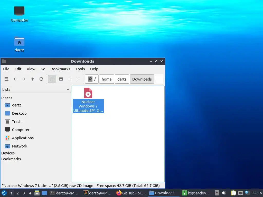Switch to thumbnail view mode

[61, 79]
